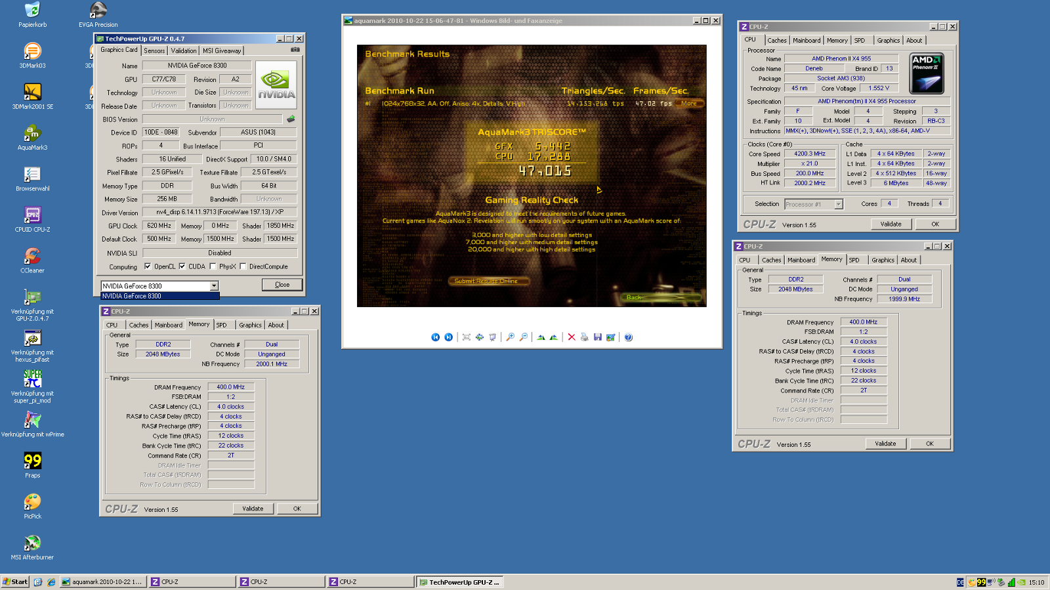
Task: Toggle DirectCompute checkbox in GPU-Z
Action: (243, 266)
